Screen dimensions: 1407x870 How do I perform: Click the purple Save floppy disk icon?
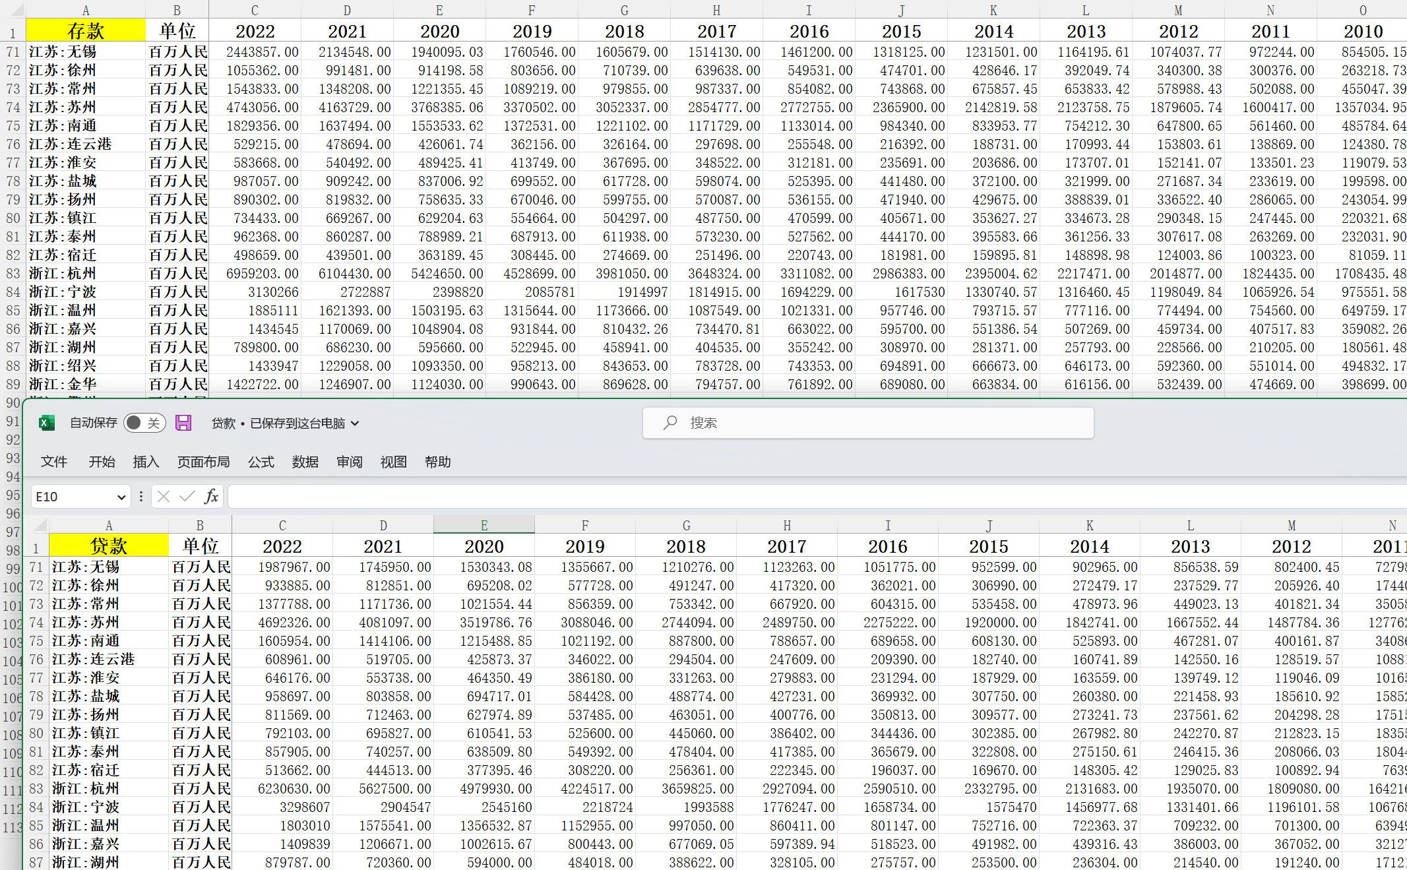coord(183,423)
